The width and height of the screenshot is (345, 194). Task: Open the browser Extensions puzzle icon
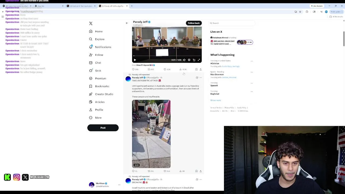(307, 12)
